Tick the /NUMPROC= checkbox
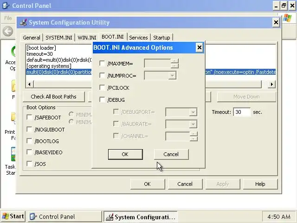The height and width of the screenshot is (223, 297). 102,75
